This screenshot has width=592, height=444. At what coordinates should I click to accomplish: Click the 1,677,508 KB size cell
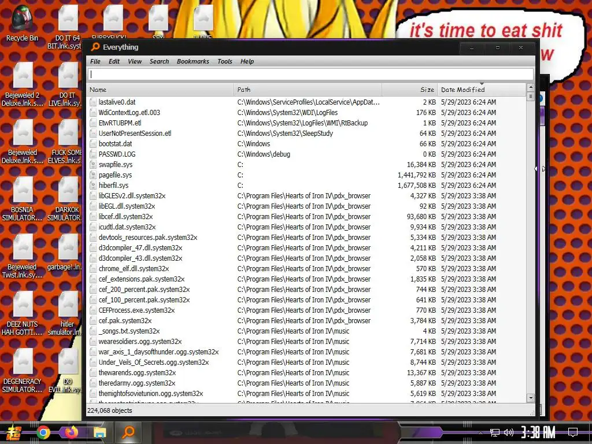coord(416,186)
